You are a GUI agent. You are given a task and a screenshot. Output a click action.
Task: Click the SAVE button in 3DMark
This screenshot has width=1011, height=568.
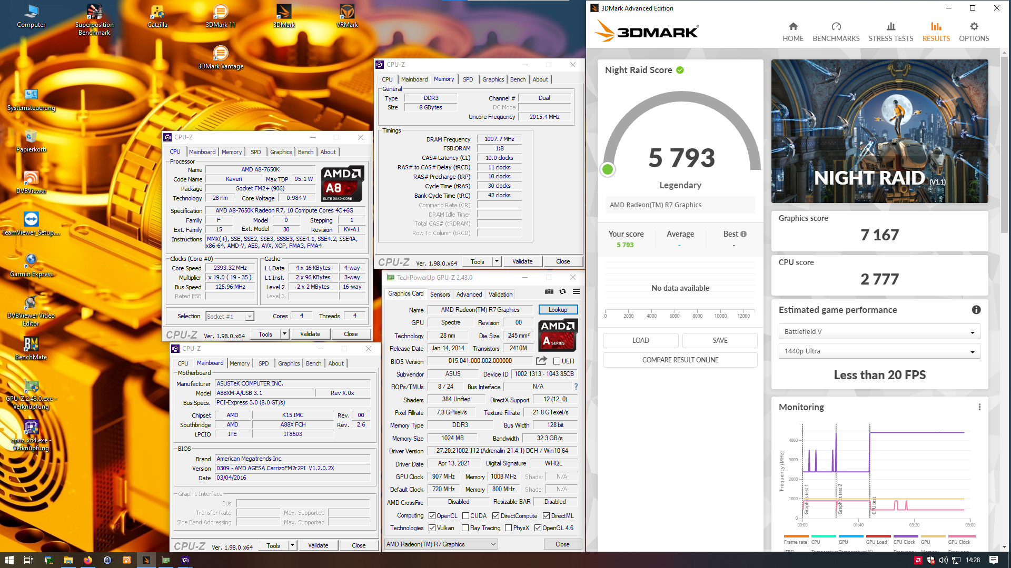[x=720, y=340]
